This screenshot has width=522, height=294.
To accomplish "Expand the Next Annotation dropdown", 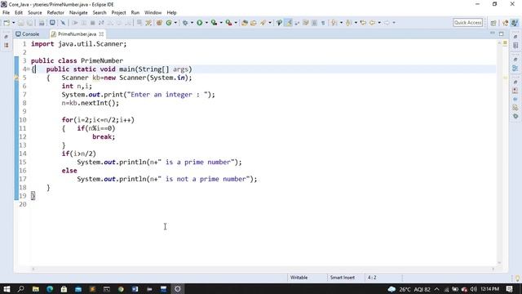I will click(341, 23).
